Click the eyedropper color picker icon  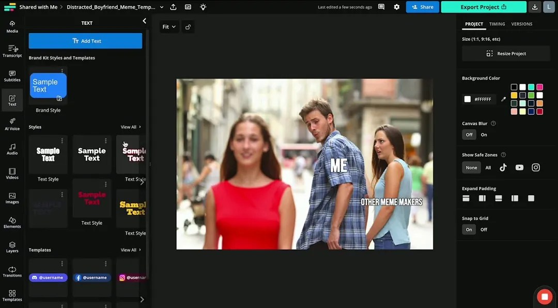pyautogui.click(x=503, y=99)
